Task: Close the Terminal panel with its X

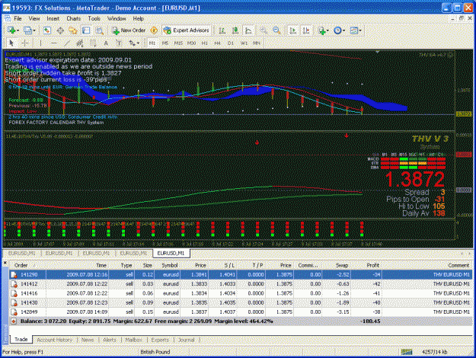Action: pyautogui.click(x=5, y=263)
